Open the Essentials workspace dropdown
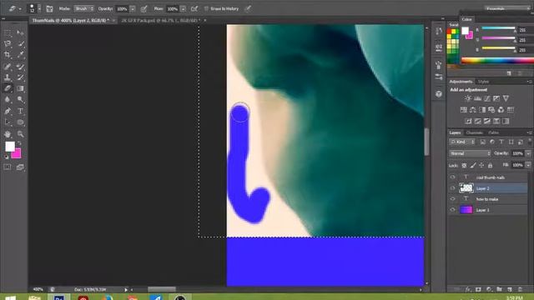The height and width of the screenshot is (300, 534). tap(507, 8)
